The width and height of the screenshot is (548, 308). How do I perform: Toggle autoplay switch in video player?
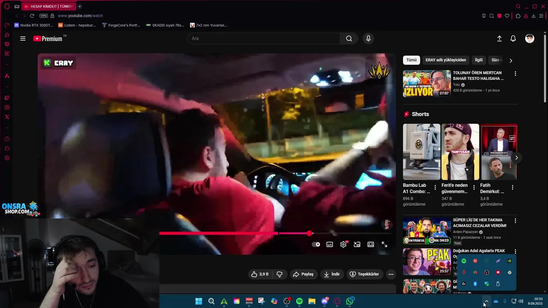pos(316,244)
